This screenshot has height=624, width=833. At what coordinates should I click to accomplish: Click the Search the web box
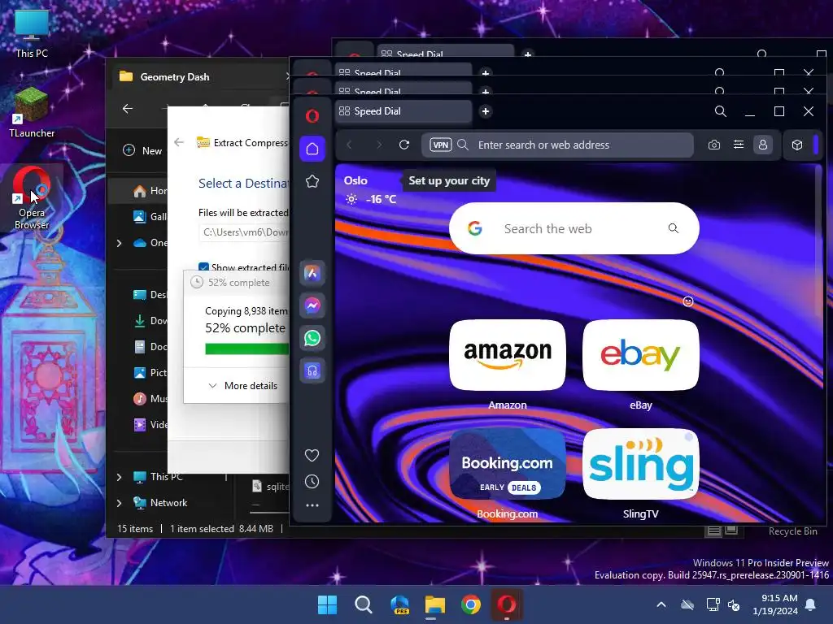[x=574, y=228]
